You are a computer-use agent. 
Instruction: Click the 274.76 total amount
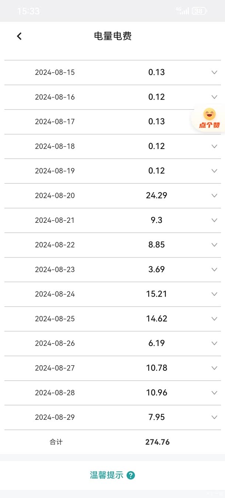[157, 442]
